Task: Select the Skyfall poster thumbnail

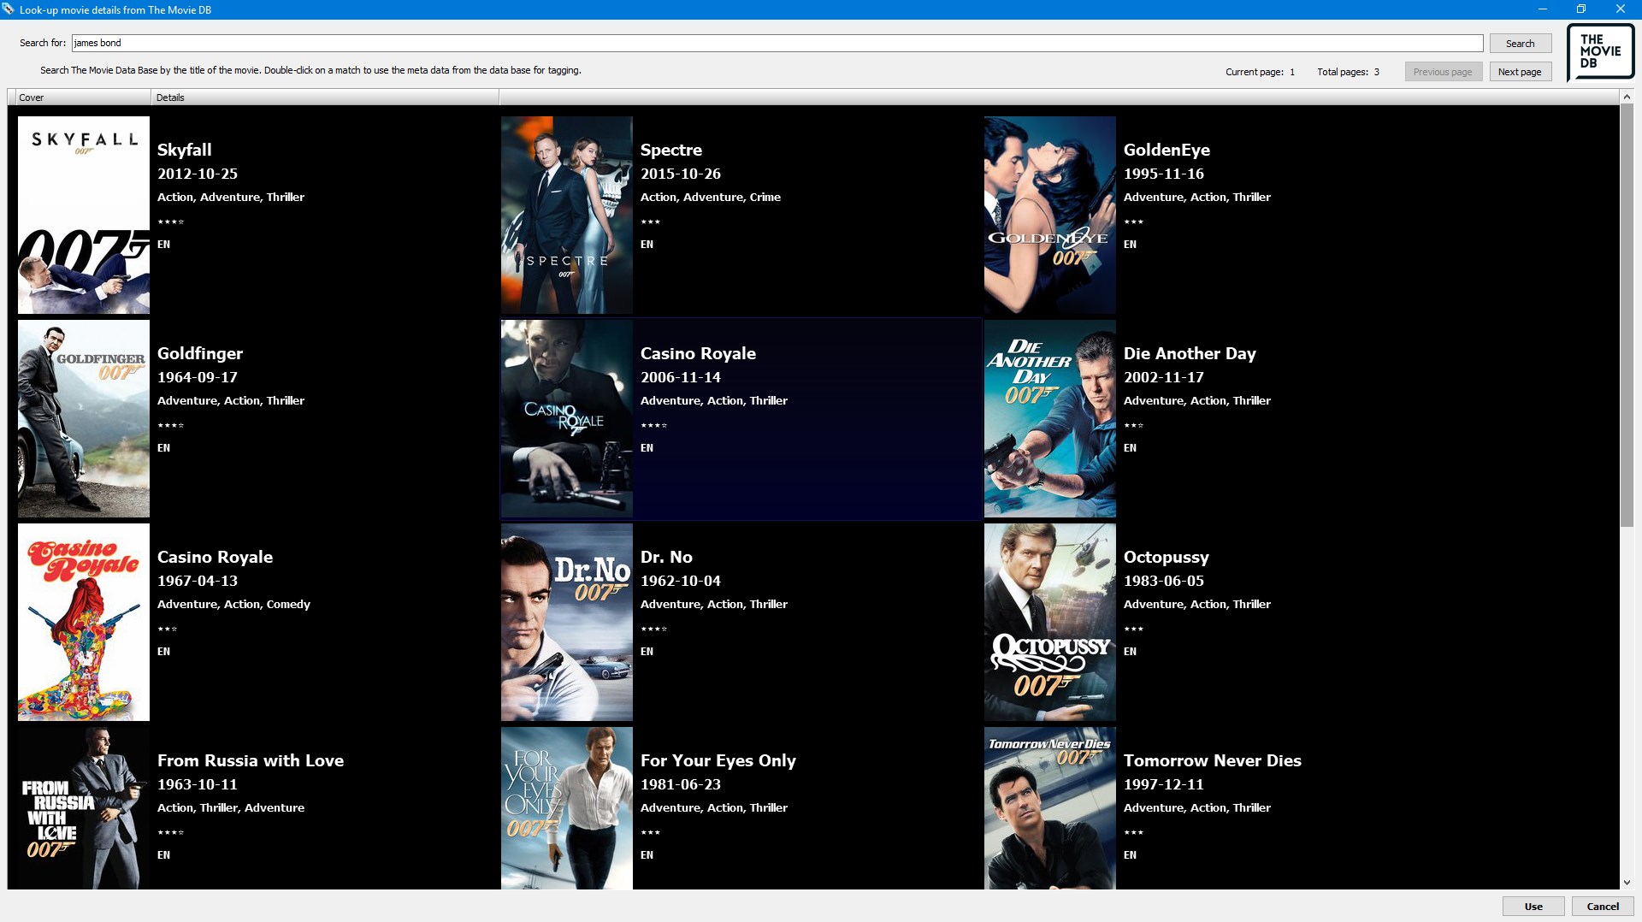Action: (84, 216)
